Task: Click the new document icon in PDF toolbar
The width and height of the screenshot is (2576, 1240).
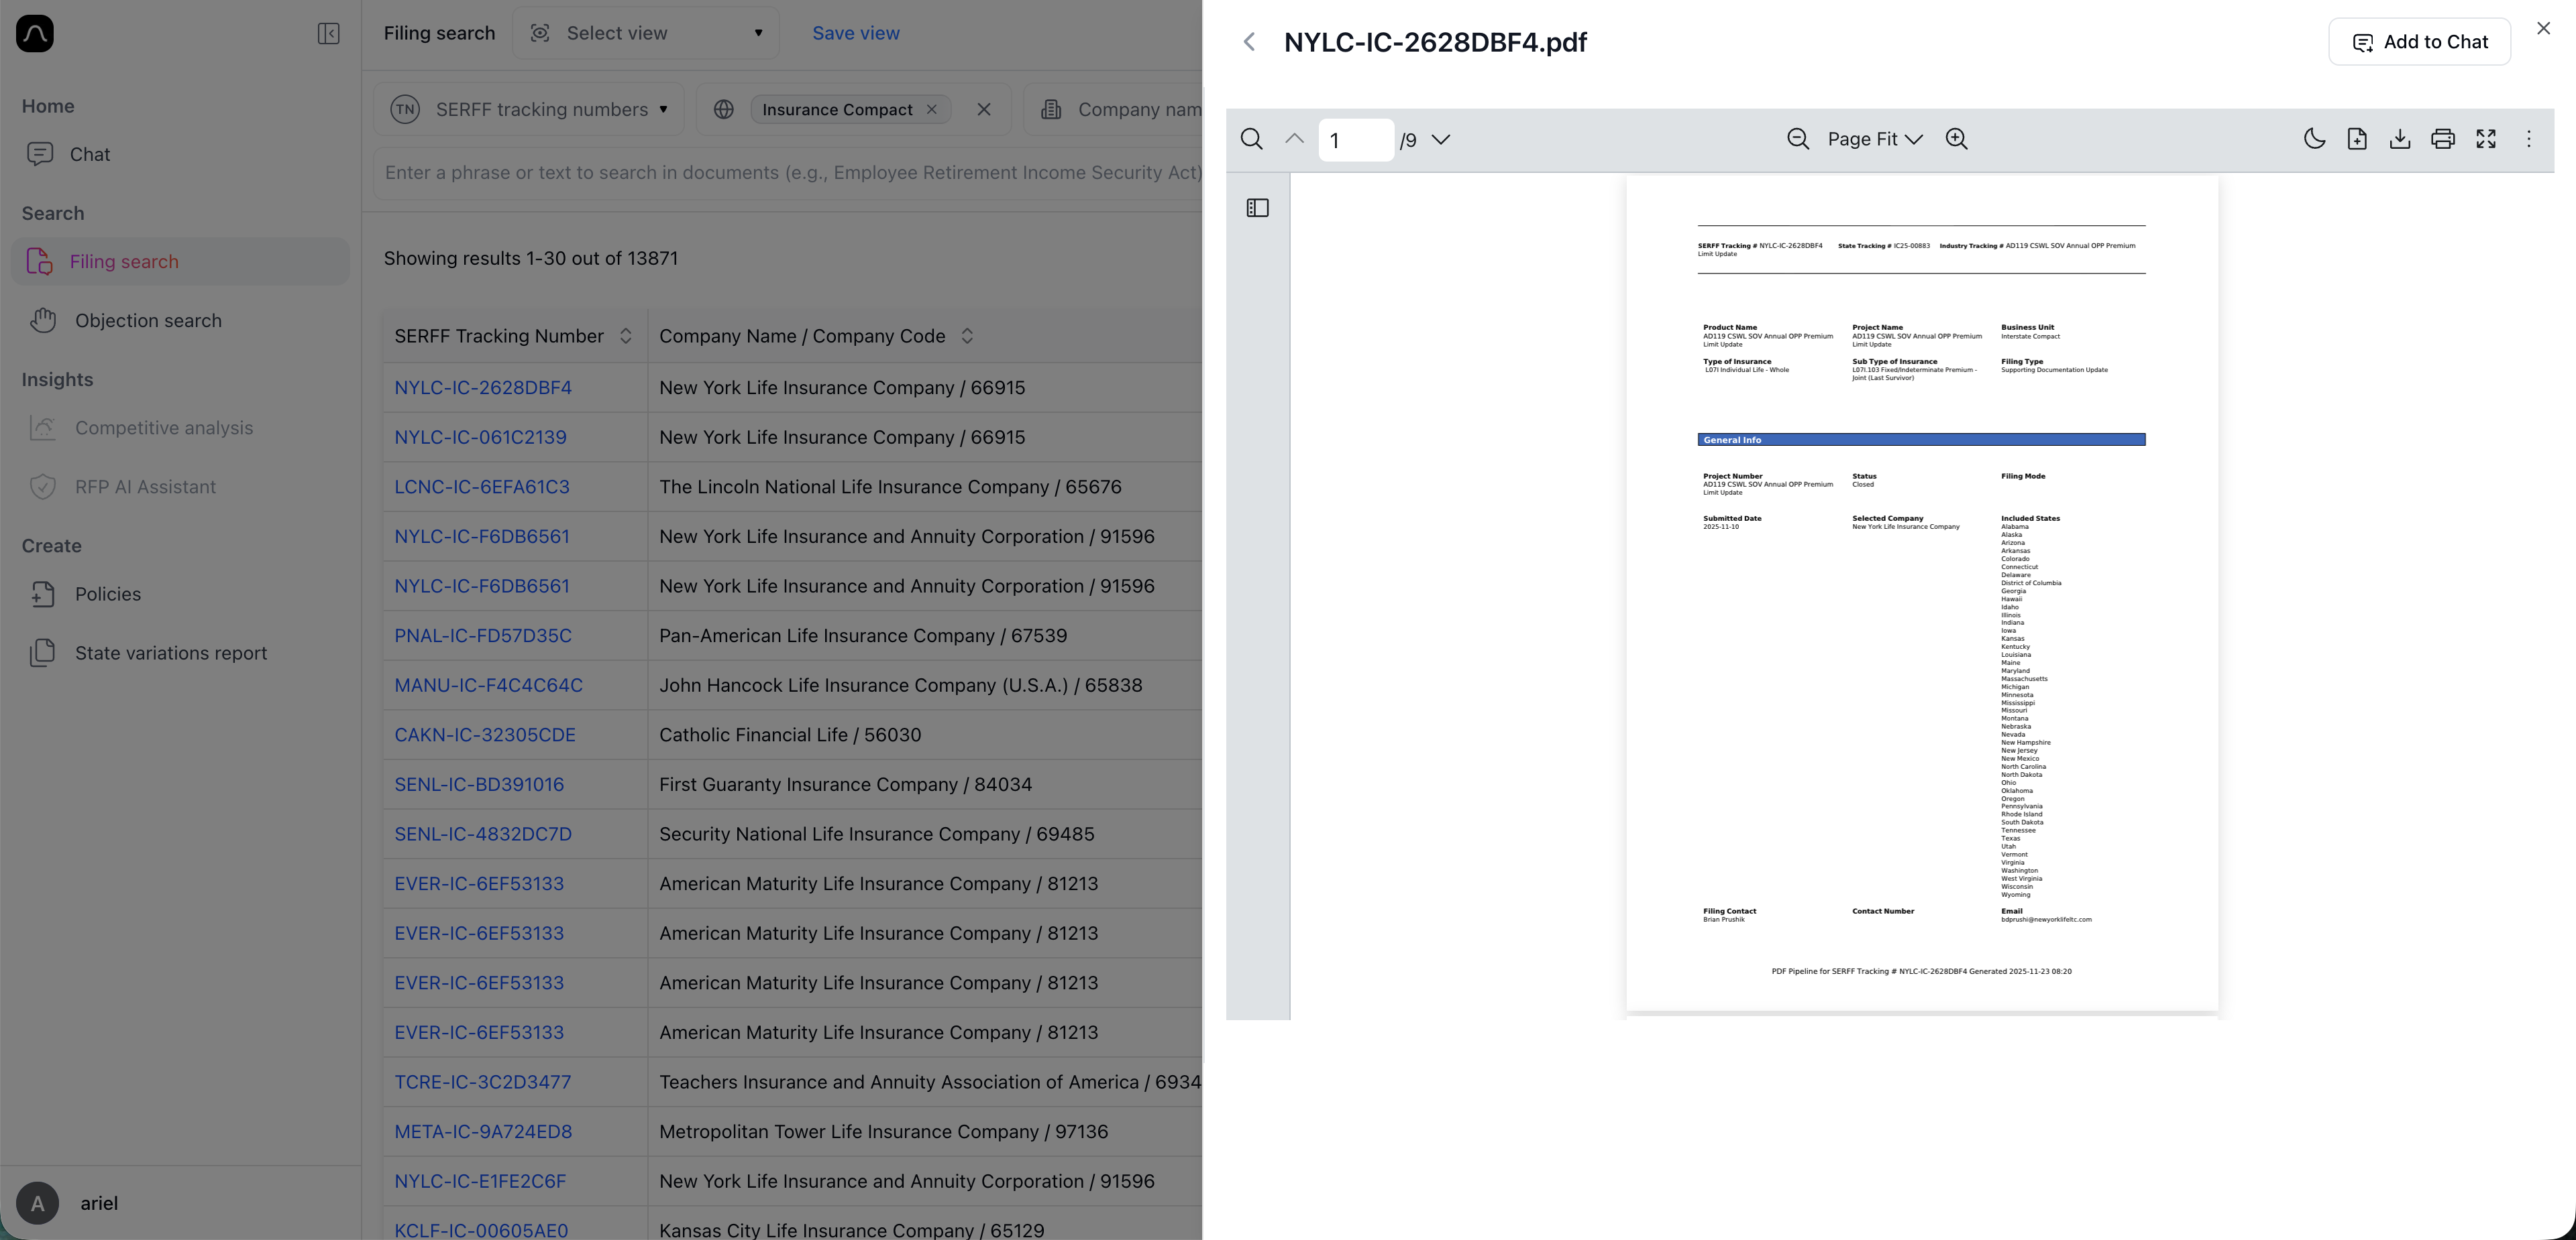Action: point(2358,139)
